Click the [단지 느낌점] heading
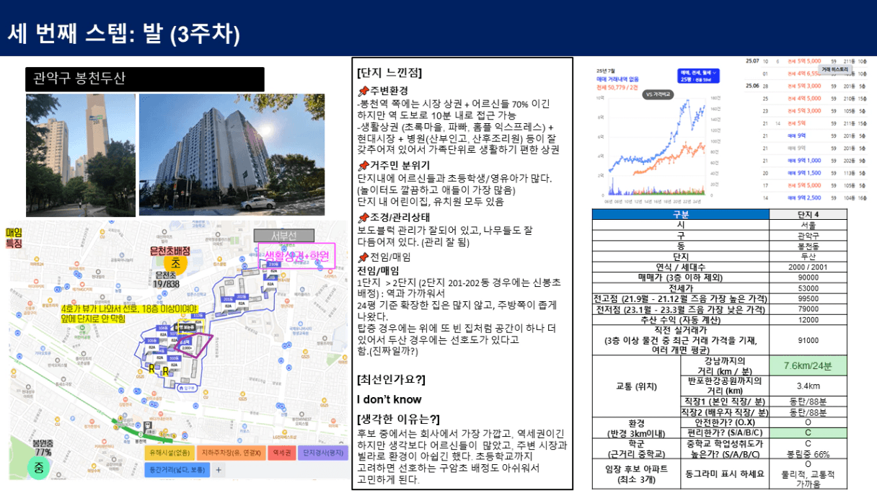Screen dimensions: 877x493 tap(389, 73)
